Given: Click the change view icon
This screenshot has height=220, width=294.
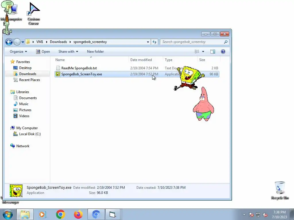Looking at the screenshot, I should coord(197,52).
